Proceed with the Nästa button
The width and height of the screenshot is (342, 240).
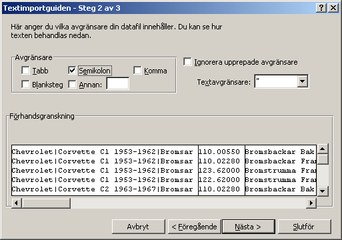point(249,227)
